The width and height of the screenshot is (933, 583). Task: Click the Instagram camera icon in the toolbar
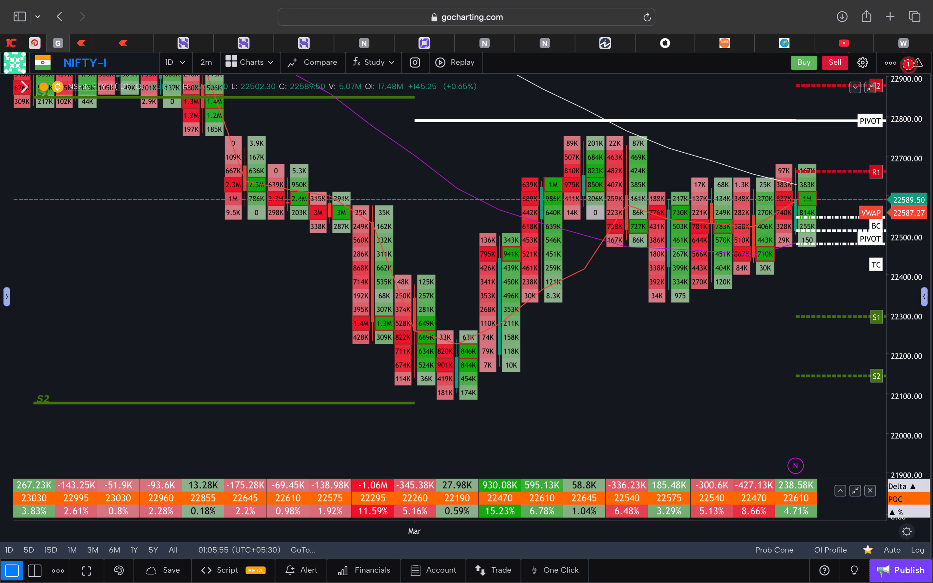415,62
